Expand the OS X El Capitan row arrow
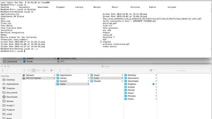 tap(54, 78)
